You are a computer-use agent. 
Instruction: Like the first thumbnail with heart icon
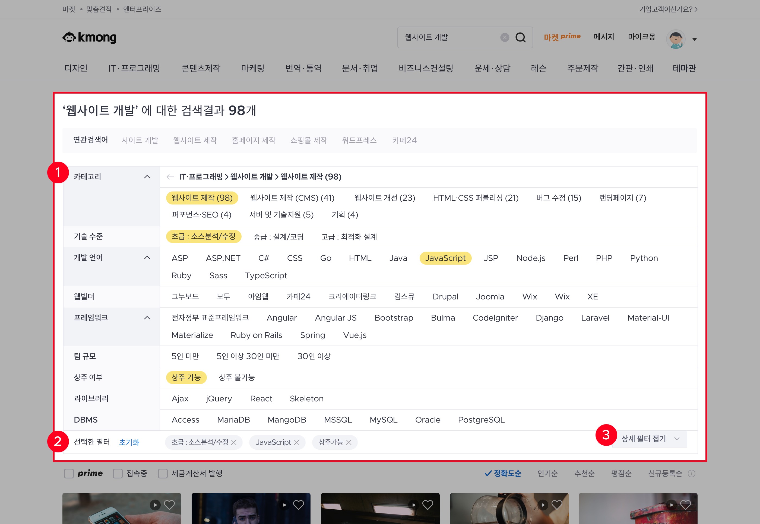pos(169,505)
